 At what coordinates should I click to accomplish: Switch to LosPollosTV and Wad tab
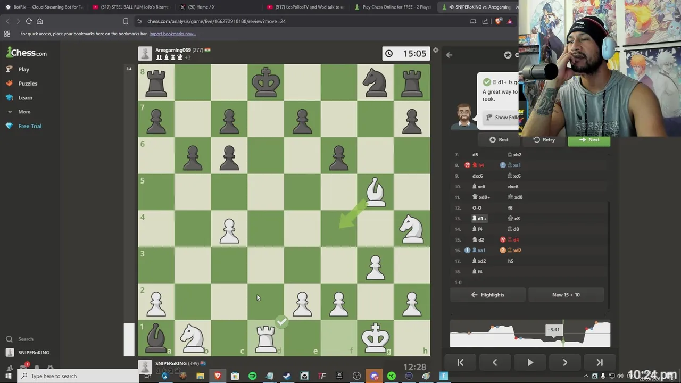305,7
